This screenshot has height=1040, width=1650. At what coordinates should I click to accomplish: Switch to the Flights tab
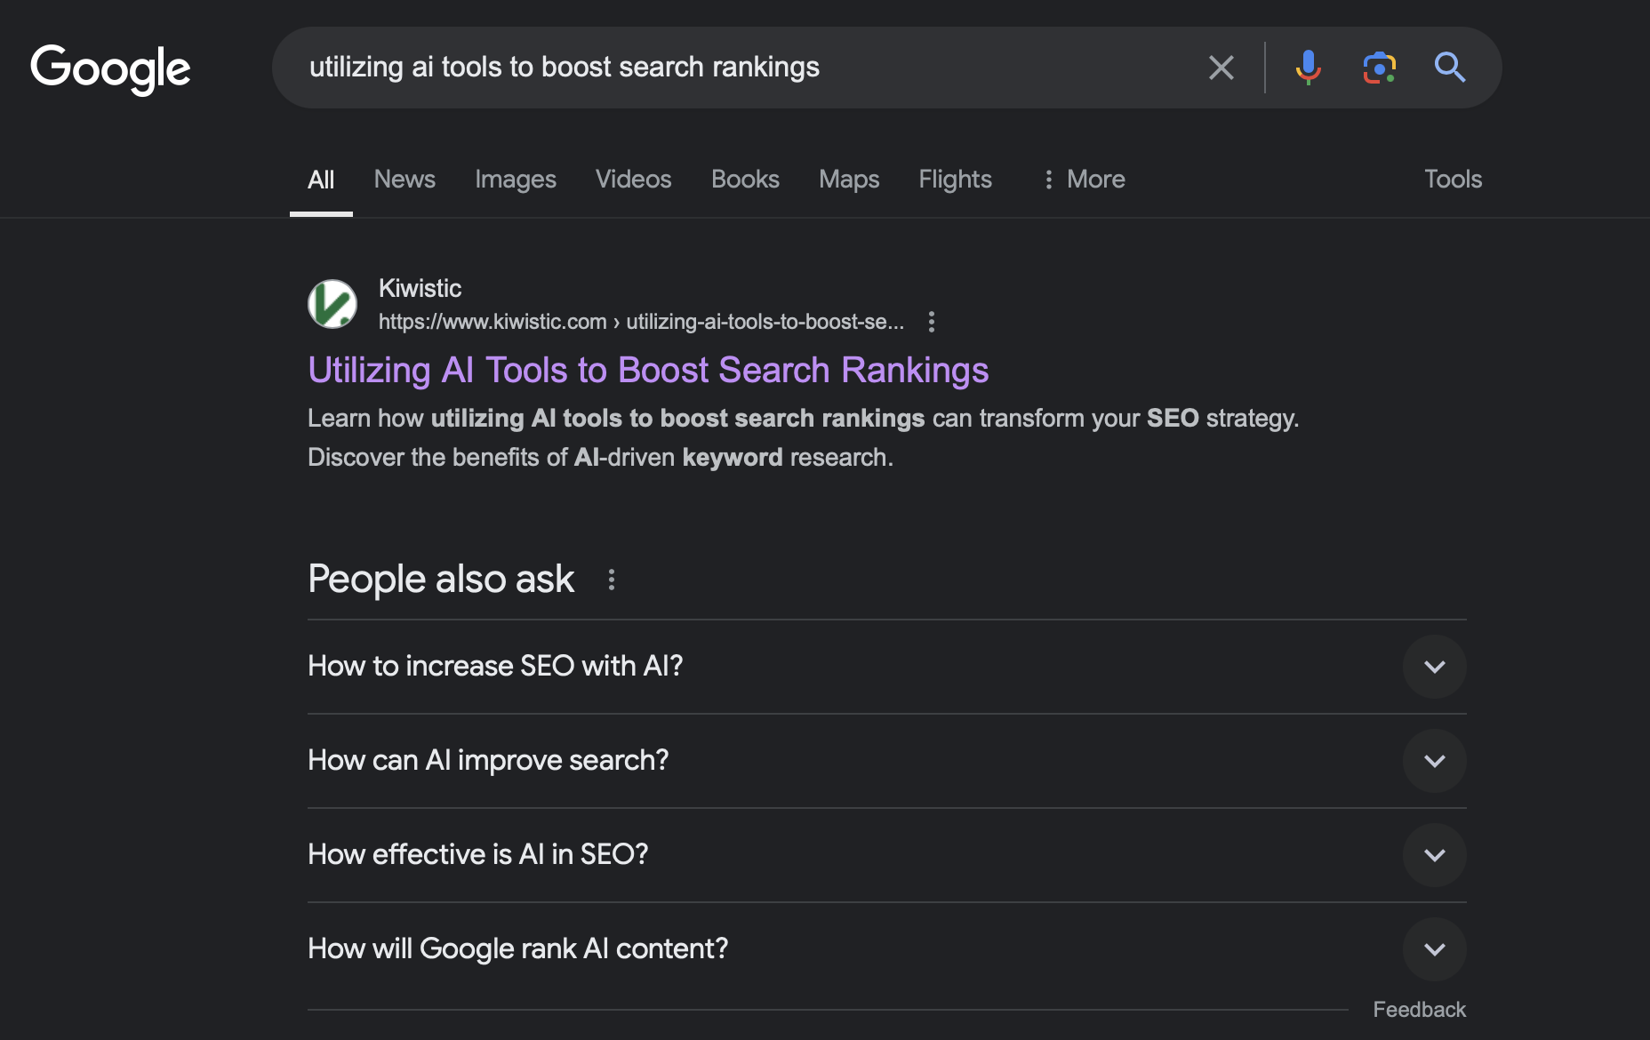pos(956,180)
